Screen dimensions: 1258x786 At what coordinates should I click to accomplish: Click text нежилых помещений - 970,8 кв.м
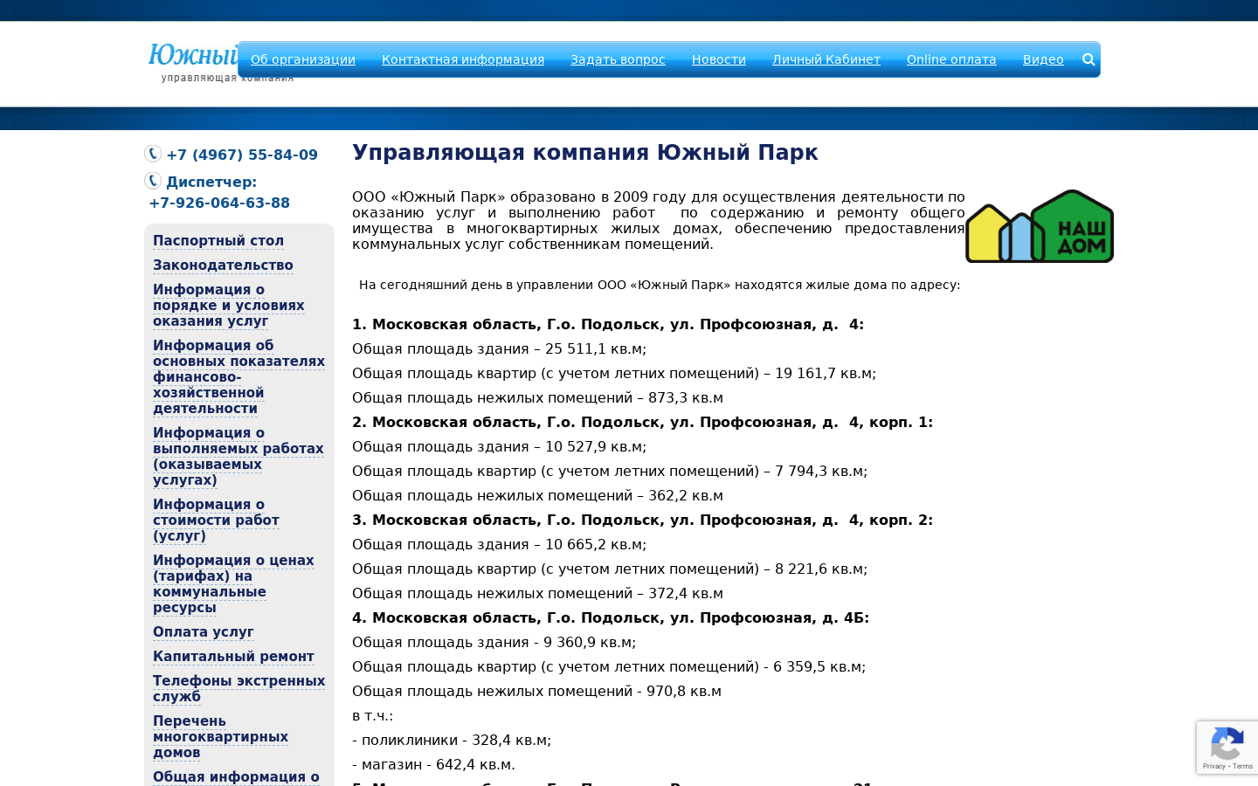[x=536, y=692]
